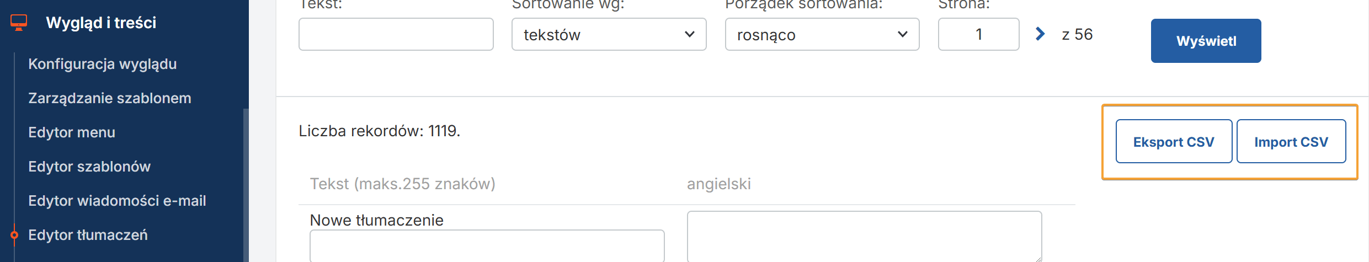1369x262 pixels.
Task: Select Zarządzanie szablonem menu item
Action: pos(110,98)
